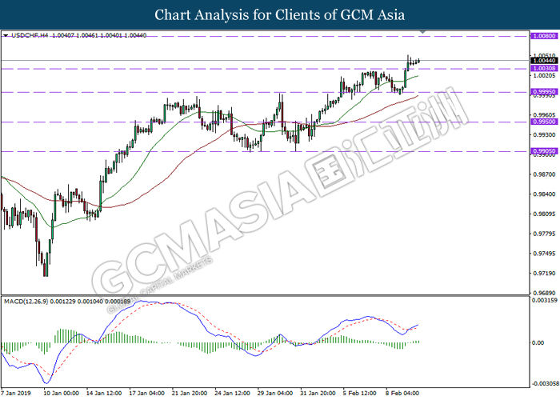Click the 31 Jan 20:00 time label
560x400 pixels.
click(318, 394)
